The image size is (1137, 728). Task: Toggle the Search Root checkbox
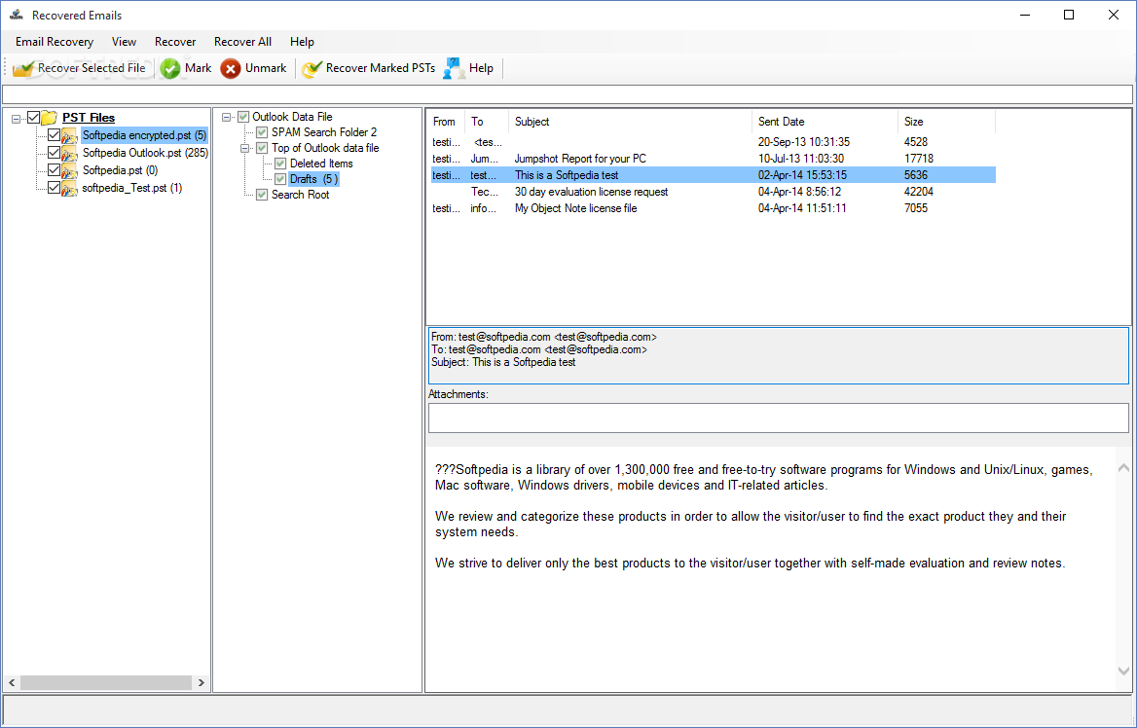(x=263, y=195)
